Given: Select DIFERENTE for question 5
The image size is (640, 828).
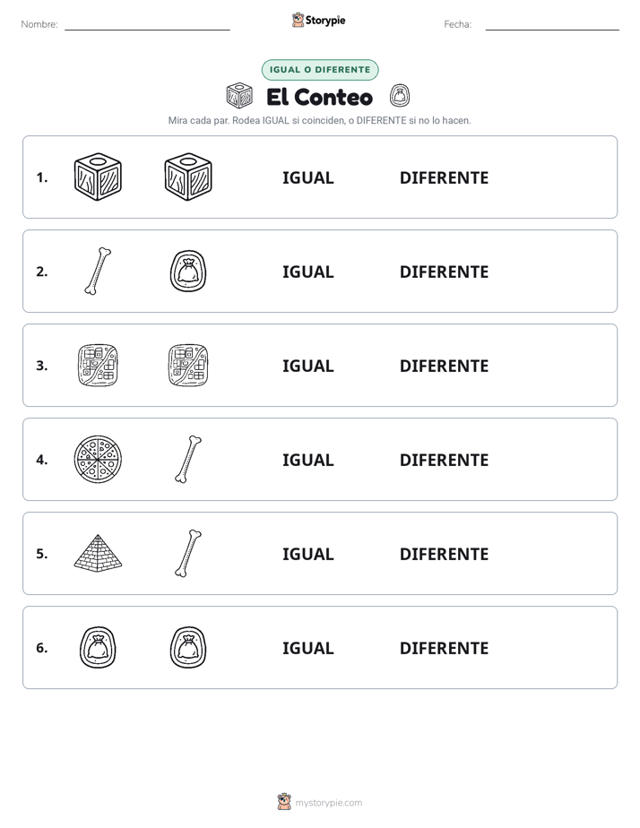Looking at the screenshot, I should coord(444,554).
